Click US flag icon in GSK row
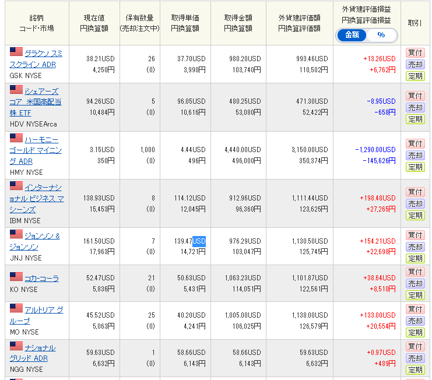The height and width of the screenshot is (380, 432). point(16,52)
